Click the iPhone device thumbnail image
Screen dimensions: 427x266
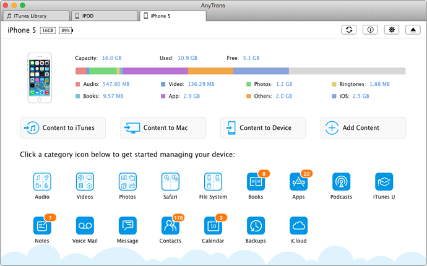click(x=40, y=78)
